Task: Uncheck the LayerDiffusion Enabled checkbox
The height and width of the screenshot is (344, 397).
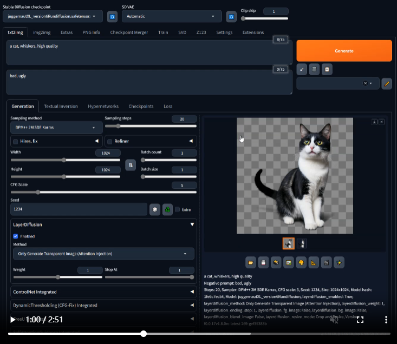Action: tap(16, 236)
